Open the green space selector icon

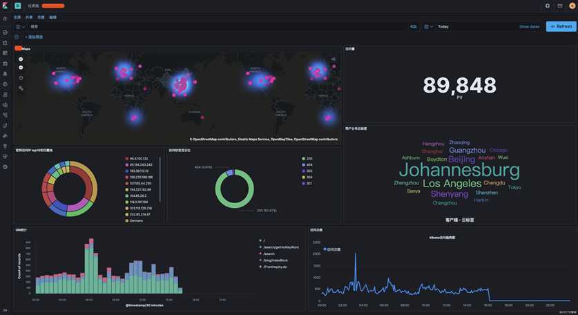coord(18,6)
